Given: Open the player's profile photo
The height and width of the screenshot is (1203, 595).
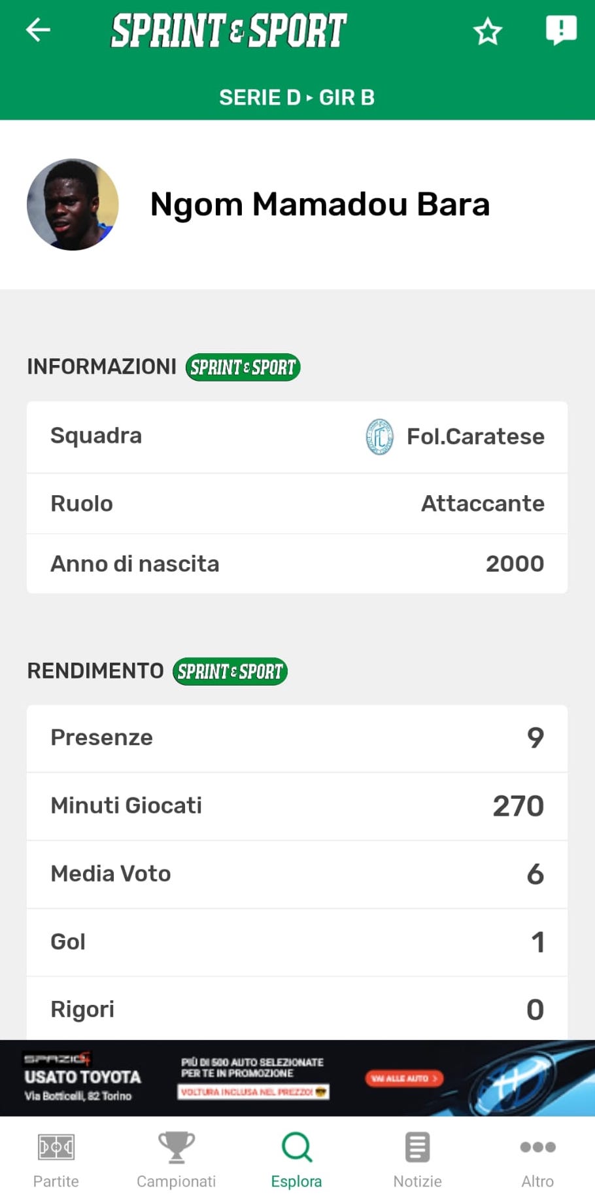Looking at the screenshot, I should [73, 204].
